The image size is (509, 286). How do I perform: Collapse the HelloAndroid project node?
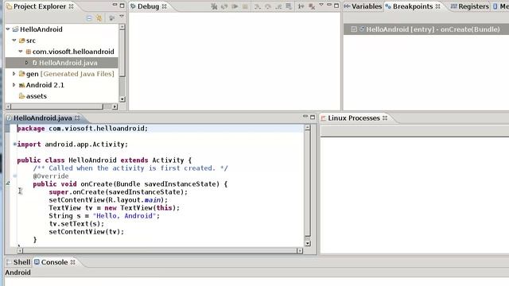(x=8, y=29)
